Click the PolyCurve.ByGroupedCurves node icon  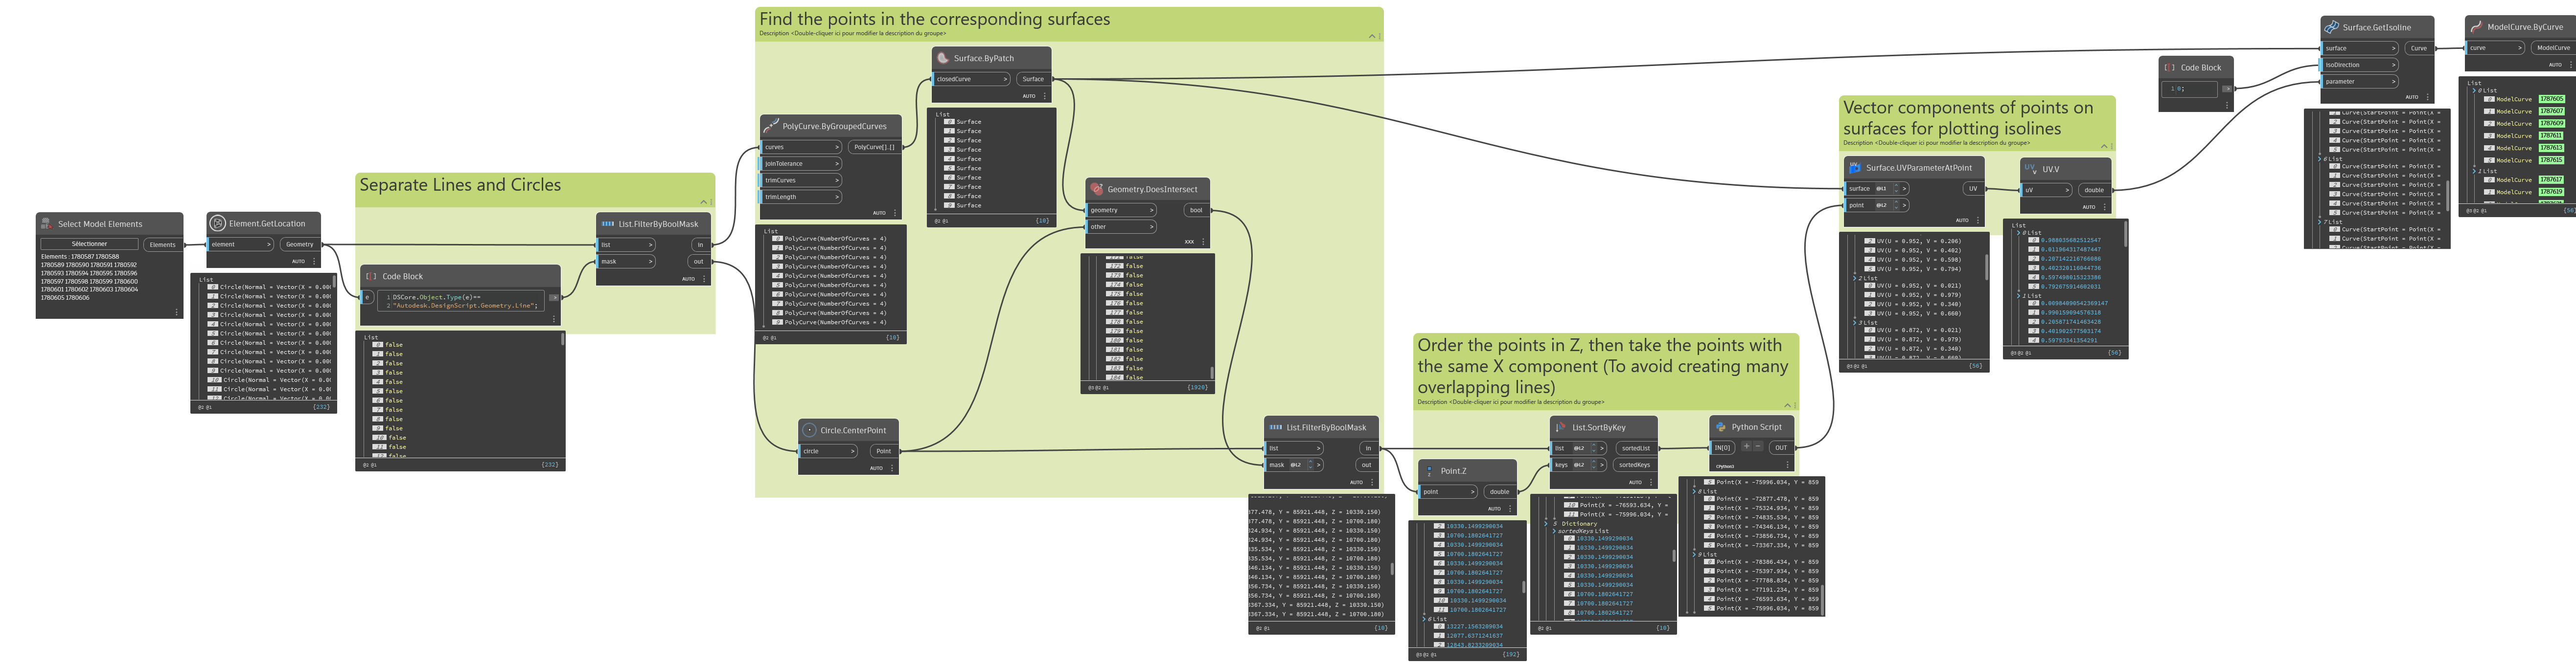(771, 126)
